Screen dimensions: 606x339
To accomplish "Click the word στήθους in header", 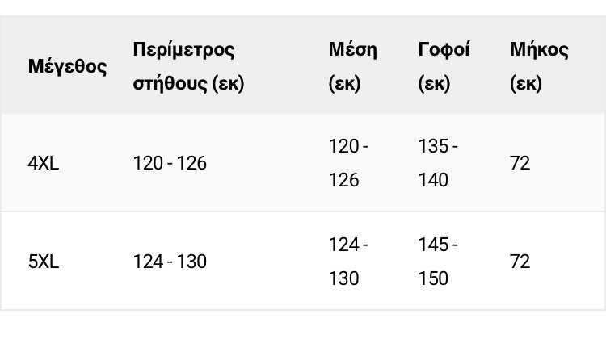I will 170,83.
